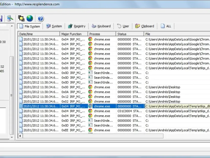Click the horizontal scrollbar left arrow
The image size is (210, 158).
pos(20,136)
